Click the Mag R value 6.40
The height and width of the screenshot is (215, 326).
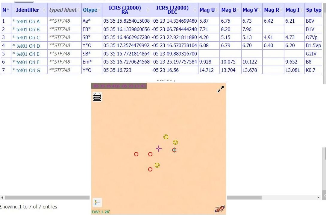[269, 45]
